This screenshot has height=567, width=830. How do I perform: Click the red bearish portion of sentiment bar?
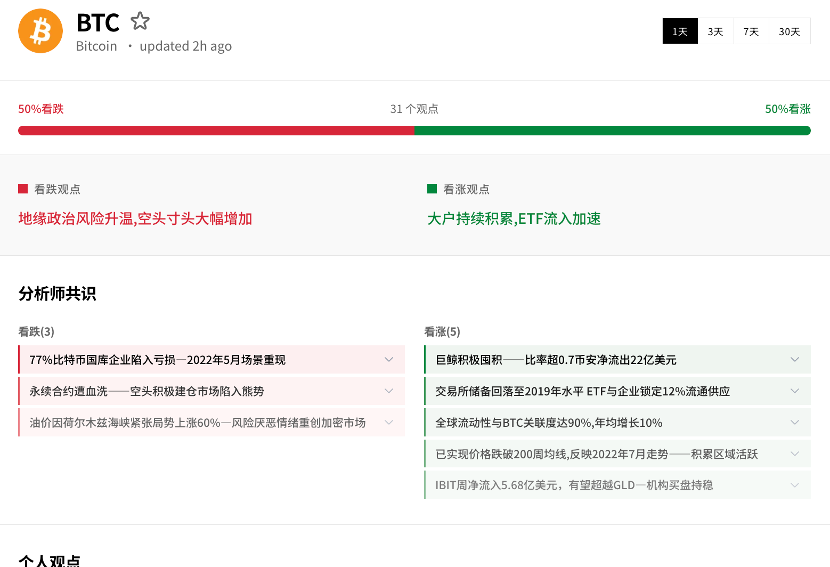(x=216, y=131)
